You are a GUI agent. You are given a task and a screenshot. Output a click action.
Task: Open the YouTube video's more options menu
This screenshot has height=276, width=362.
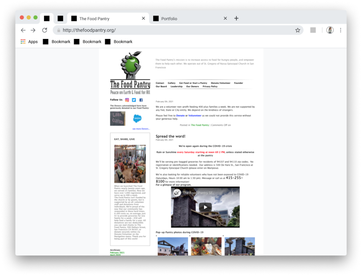click(233, 193)
